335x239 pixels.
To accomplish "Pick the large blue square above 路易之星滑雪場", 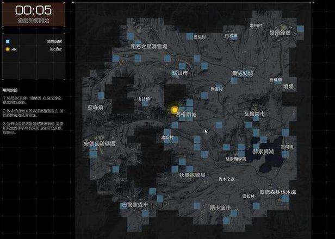I will (131, 36).
